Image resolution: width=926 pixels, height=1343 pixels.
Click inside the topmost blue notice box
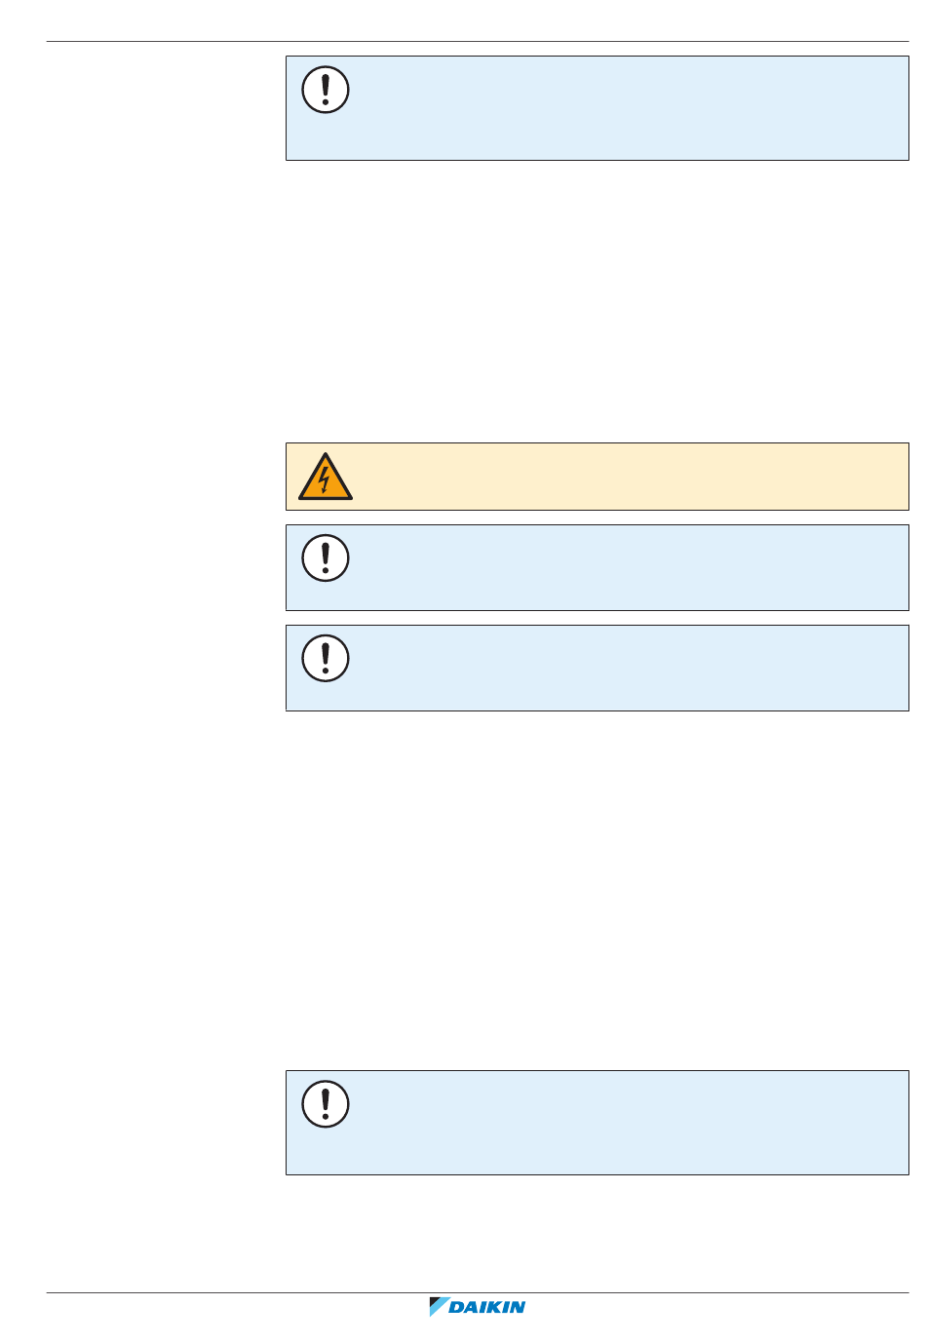click(x=624, y=108)
